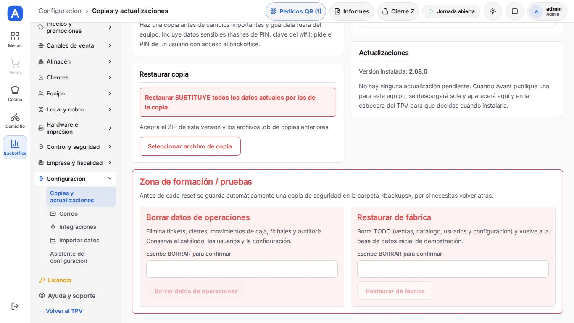
Task: Click Configuración breadcrumb link
Action: click(60, 11)
